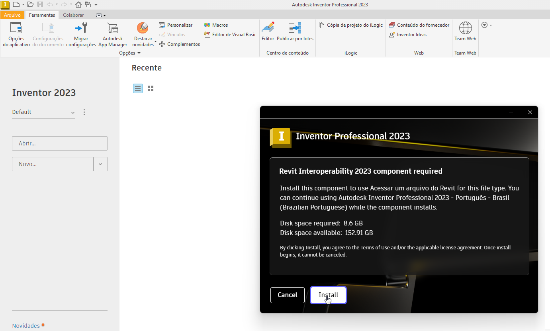Screen dimensions: 550x331
Task: Switch Recente to list view
Action: click(138, 88)
